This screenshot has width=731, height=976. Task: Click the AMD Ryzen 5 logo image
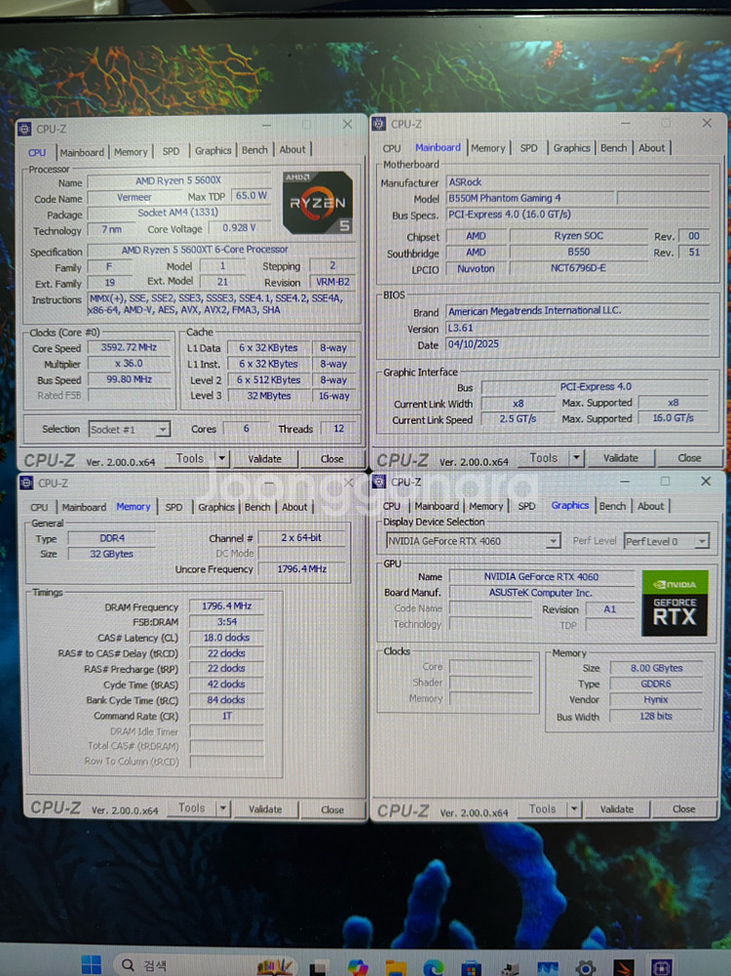click(x=318, y=202)
